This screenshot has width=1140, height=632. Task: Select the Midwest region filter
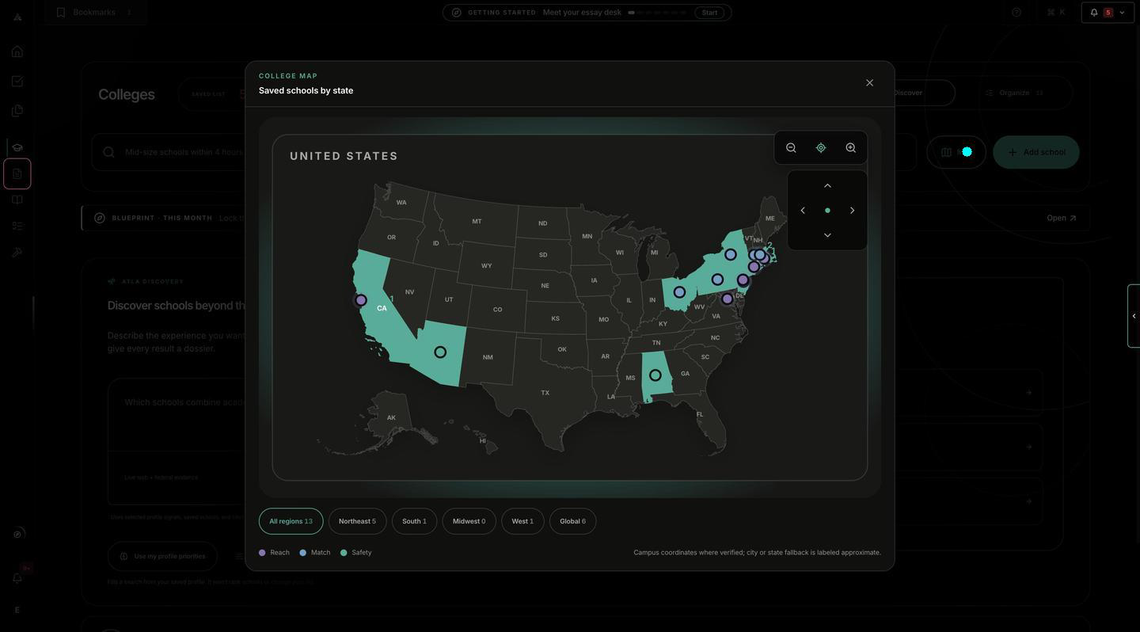[469, 521]
